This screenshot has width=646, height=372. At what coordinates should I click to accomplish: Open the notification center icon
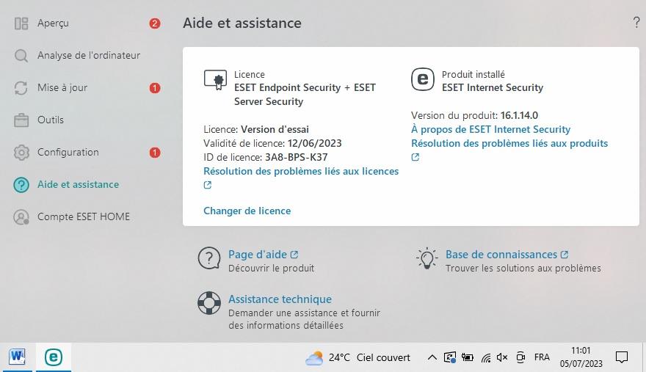(621, 357)
